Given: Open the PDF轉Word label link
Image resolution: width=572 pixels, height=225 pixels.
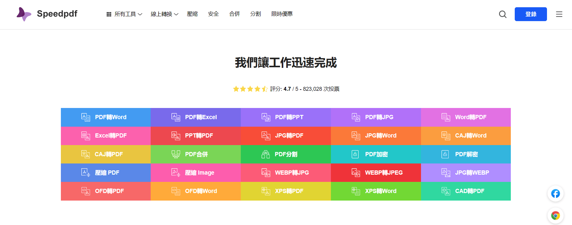Looking at the screenshot, I should point(111,117).
